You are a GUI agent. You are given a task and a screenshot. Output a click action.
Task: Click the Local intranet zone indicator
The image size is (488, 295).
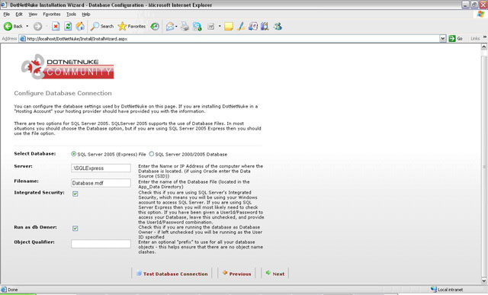click(447, 290)
